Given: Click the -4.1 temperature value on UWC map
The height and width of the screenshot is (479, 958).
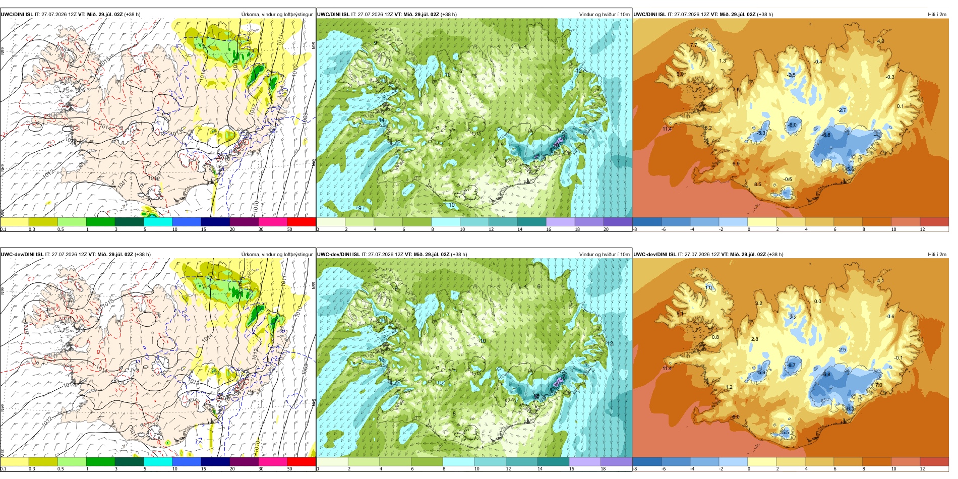Looking at the screenshot, I should tap(878, 135).
